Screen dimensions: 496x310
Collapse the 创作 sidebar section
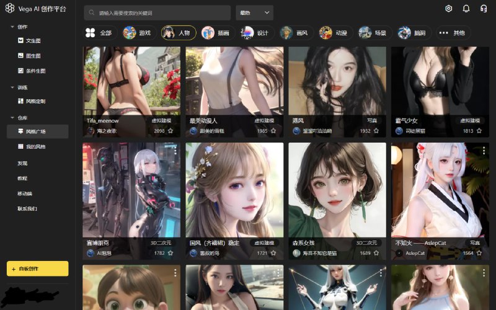[12, 27]
